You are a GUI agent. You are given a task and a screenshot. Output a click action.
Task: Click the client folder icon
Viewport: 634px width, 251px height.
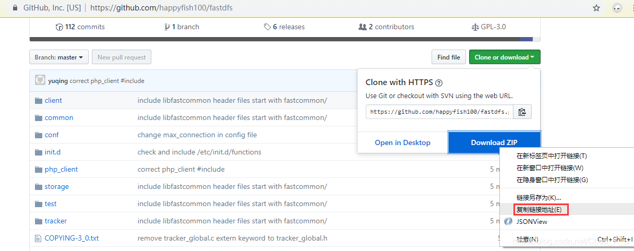[x=38, y=101]
